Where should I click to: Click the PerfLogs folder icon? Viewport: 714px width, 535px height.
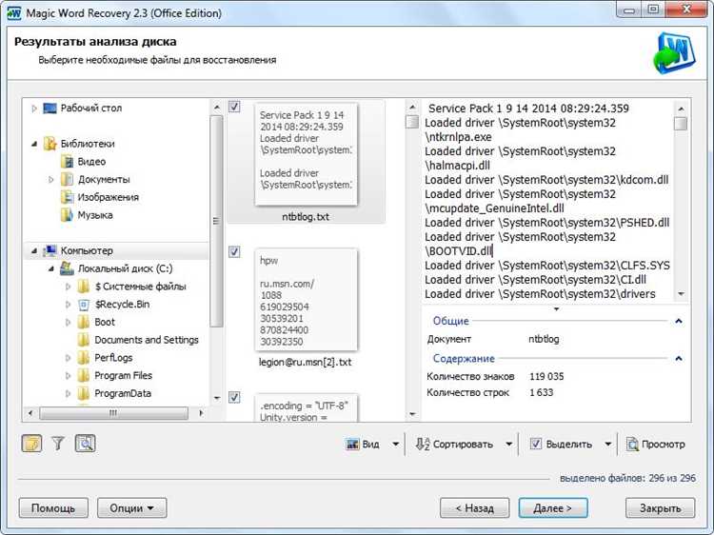coord(84,358)
